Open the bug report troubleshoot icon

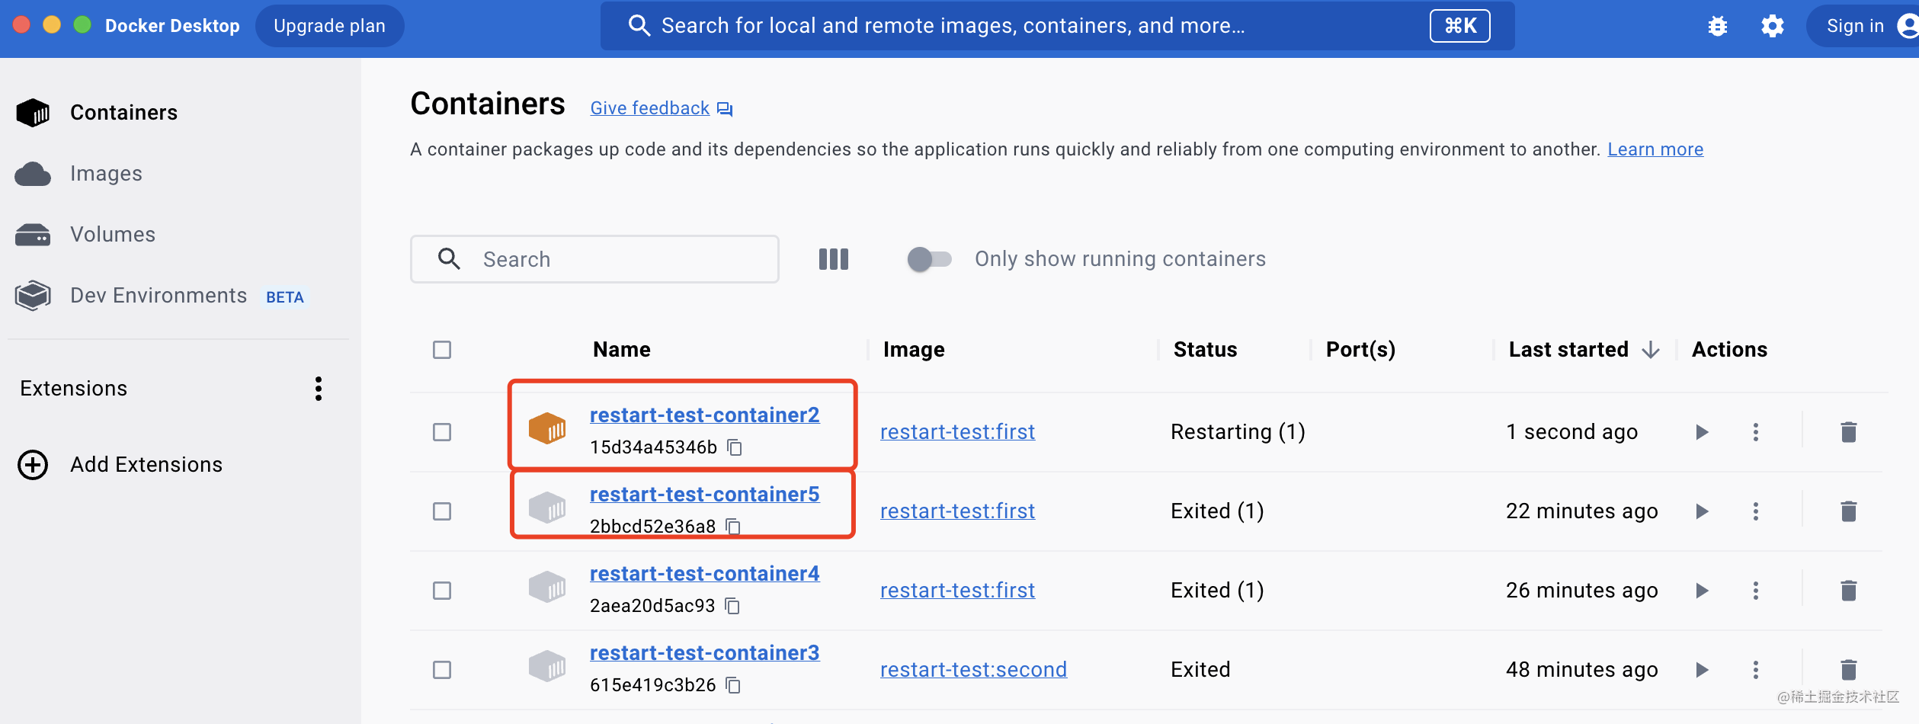point(1717,27)
